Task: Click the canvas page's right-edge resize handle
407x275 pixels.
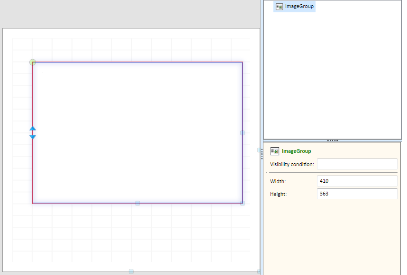Action: point(259,150)
